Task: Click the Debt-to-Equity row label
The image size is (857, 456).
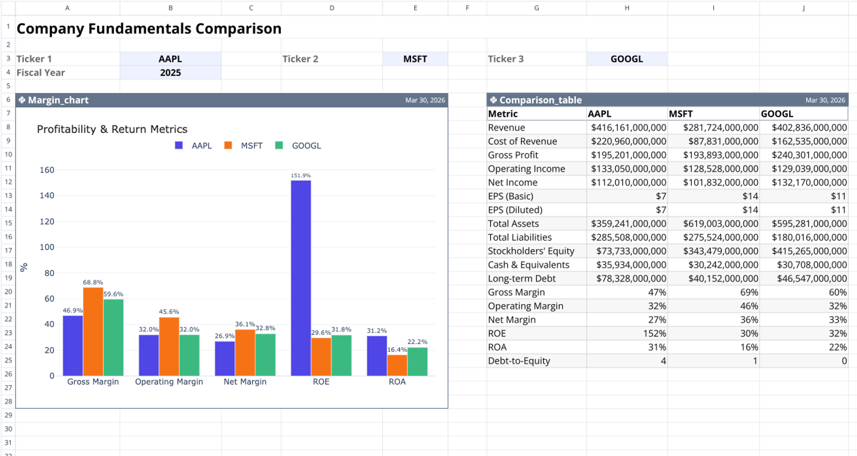Action: tap(519, 361)
